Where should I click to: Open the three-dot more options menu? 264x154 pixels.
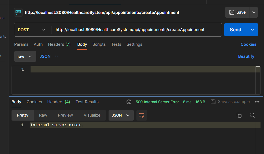click(257, 102)
